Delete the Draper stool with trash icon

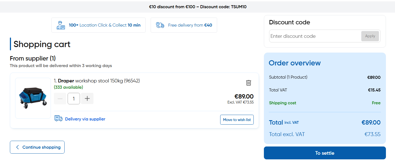(248, 83)
